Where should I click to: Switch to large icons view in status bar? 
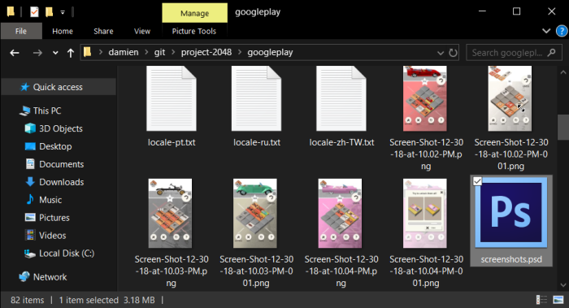tap(558, 300)
